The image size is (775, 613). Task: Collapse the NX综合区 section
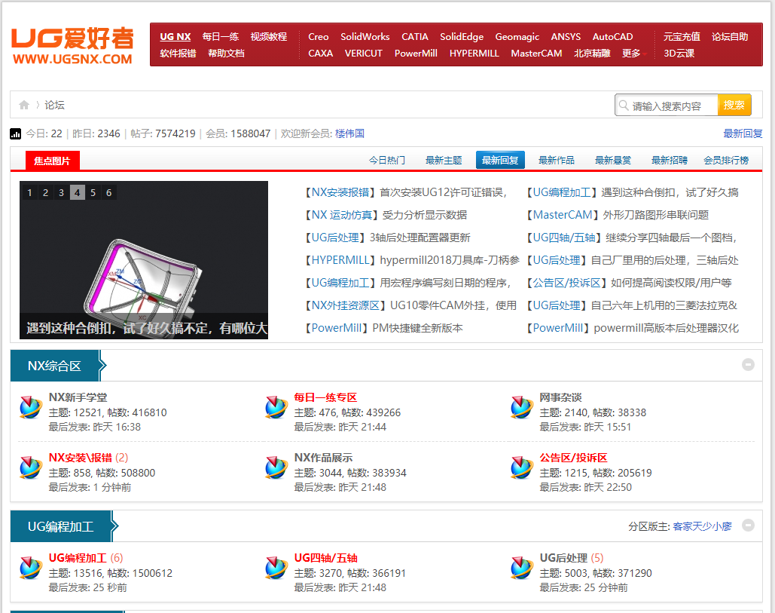click(749, 365)
